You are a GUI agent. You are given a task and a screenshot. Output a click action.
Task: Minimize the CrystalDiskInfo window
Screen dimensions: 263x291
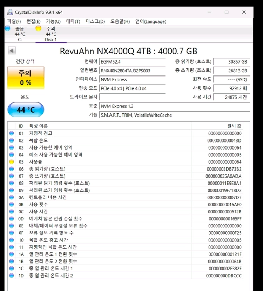(x=209, y=12)
